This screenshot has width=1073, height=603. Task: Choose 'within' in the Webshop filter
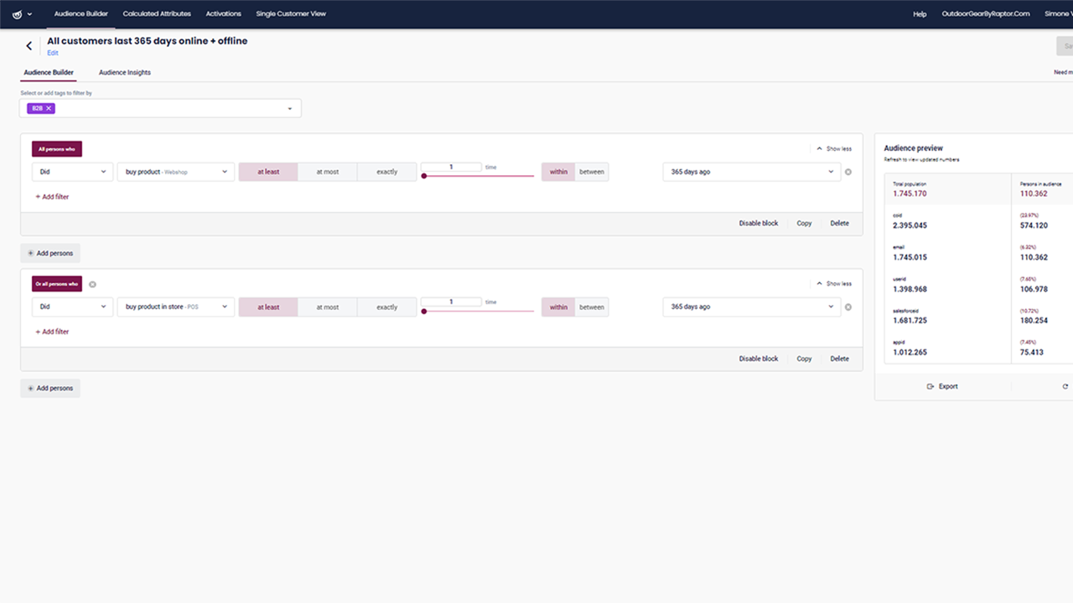pos(558,172)
